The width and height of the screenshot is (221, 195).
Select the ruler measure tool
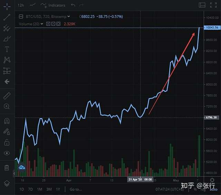point(7,96)
